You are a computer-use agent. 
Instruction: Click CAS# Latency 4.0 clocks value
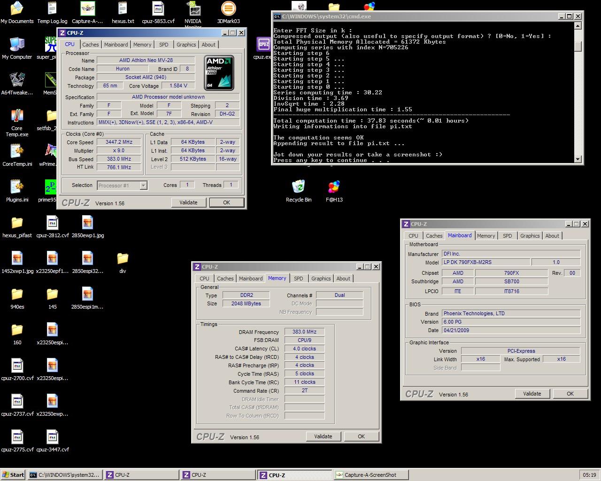pyautogui.click(x=304, y=349)
